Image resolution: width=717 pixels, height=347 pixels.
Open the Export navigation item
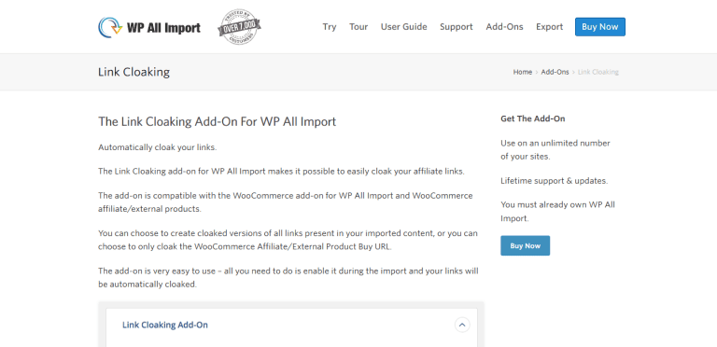(549, 27)
